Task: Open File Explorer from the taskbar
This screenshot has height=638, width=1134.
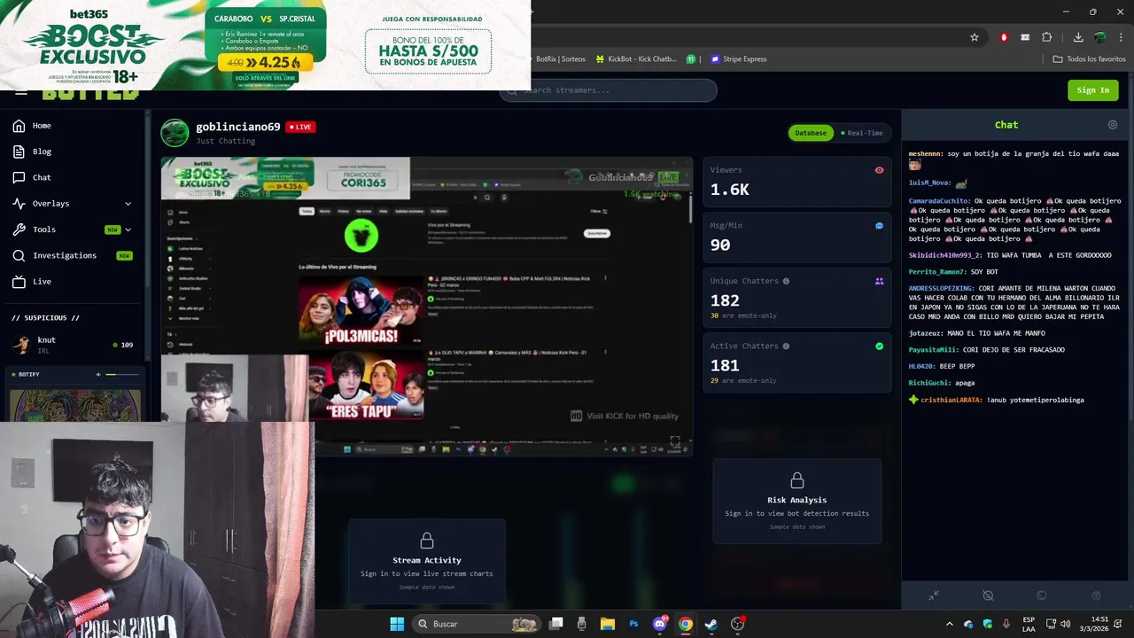Action: click(608, 624)
